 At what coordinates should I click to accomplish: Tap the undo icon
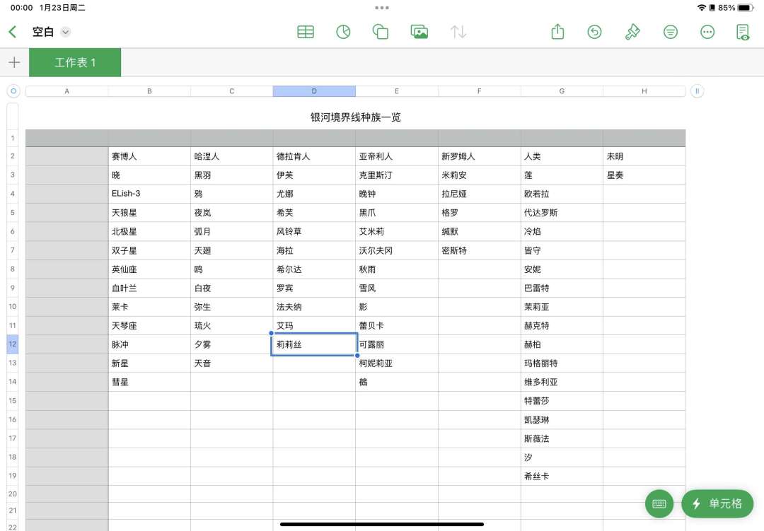[594, 32]
